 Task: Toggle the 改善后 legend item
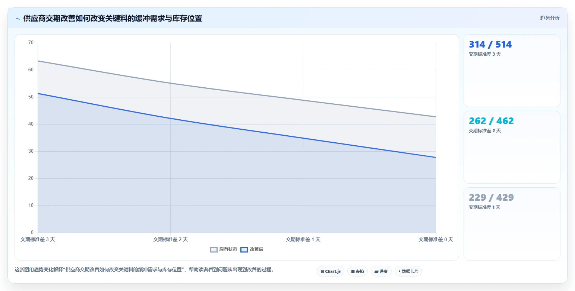[x=252, y=249]
